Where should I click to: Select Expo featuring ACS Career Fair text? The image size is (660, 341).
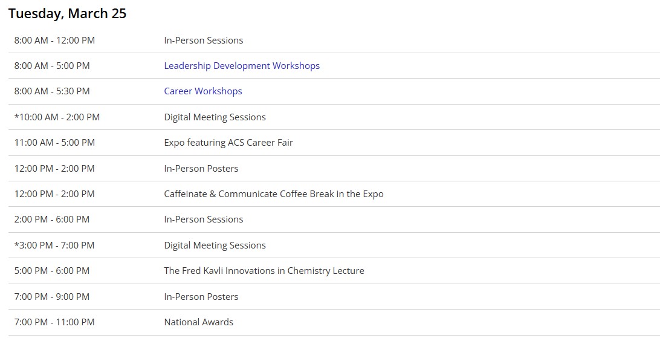point(228,142)
